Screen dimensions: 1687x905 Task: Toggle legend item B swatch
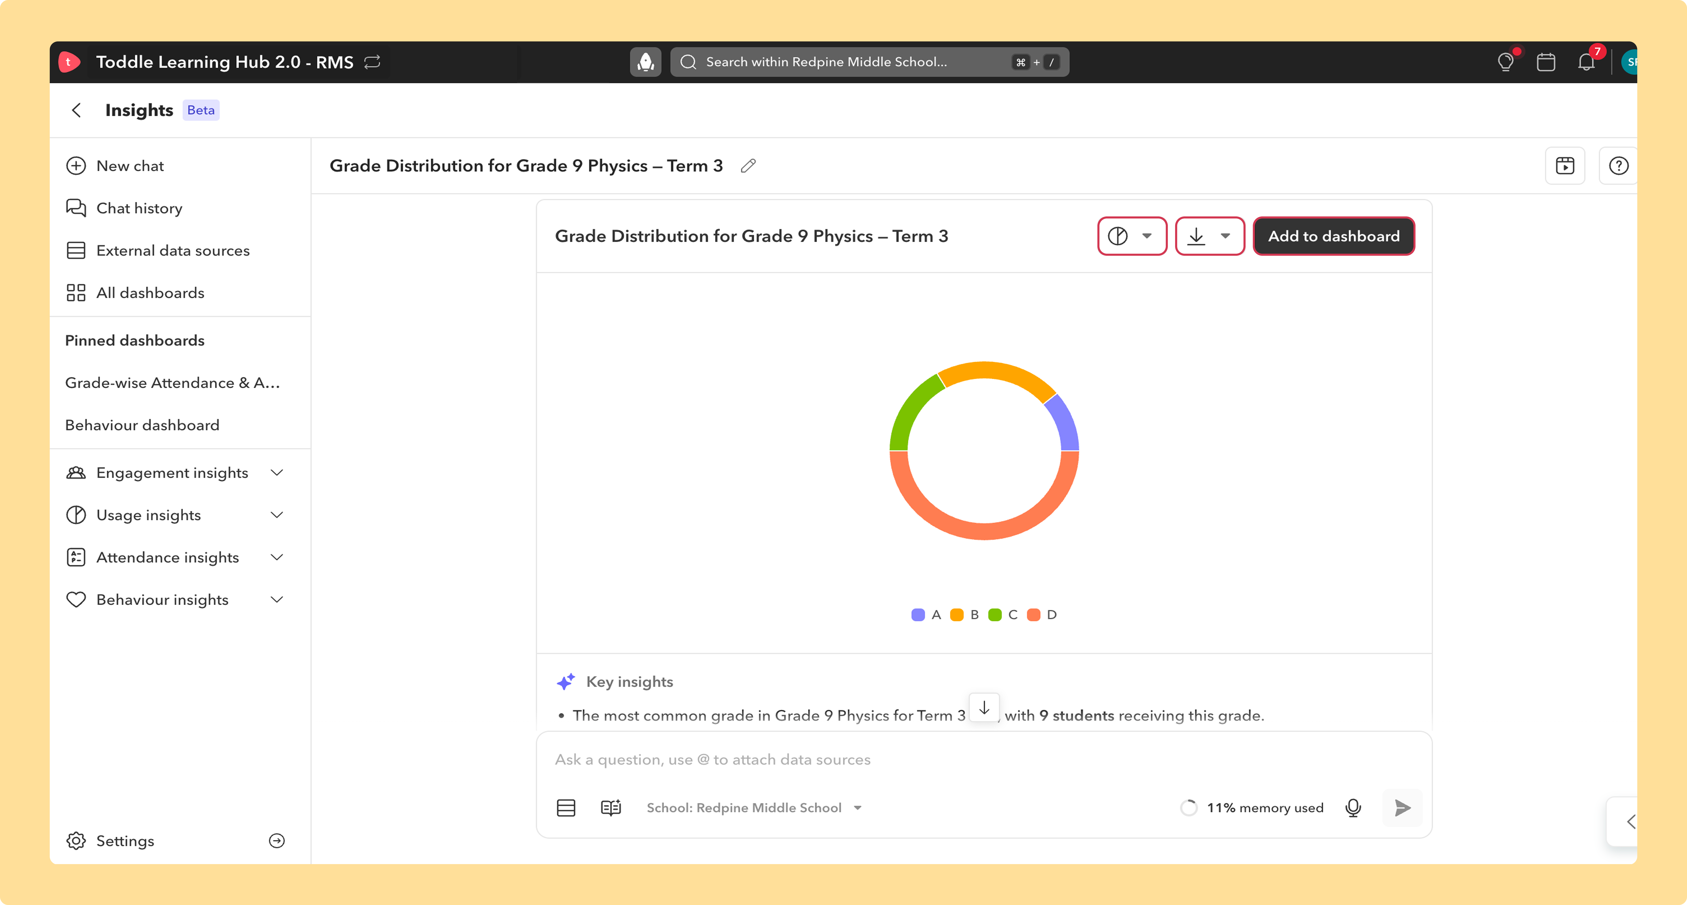[x=957, y=615]
